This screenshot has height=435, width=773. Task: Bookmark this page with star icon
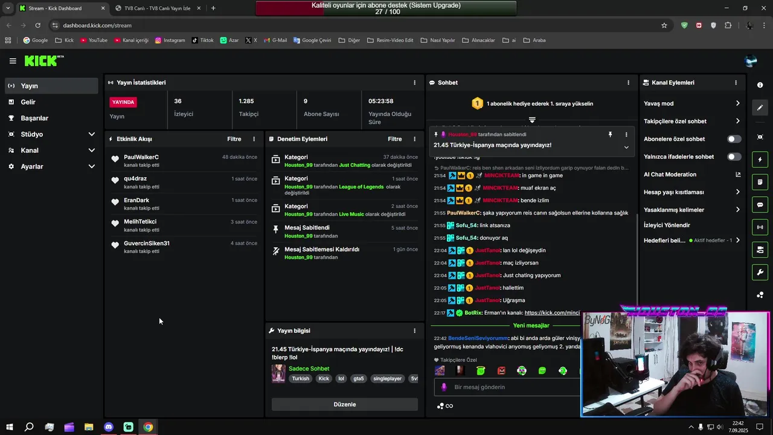click(x=664, y=25)
